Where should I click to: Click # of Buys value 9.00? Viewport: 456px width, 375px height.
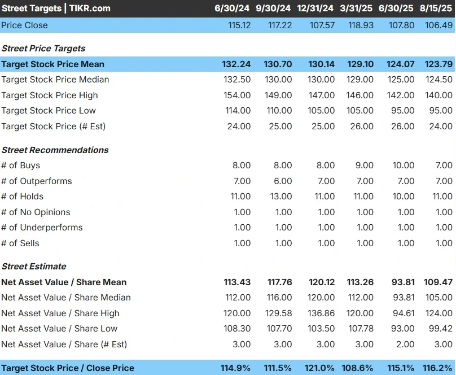click(365, 165)
